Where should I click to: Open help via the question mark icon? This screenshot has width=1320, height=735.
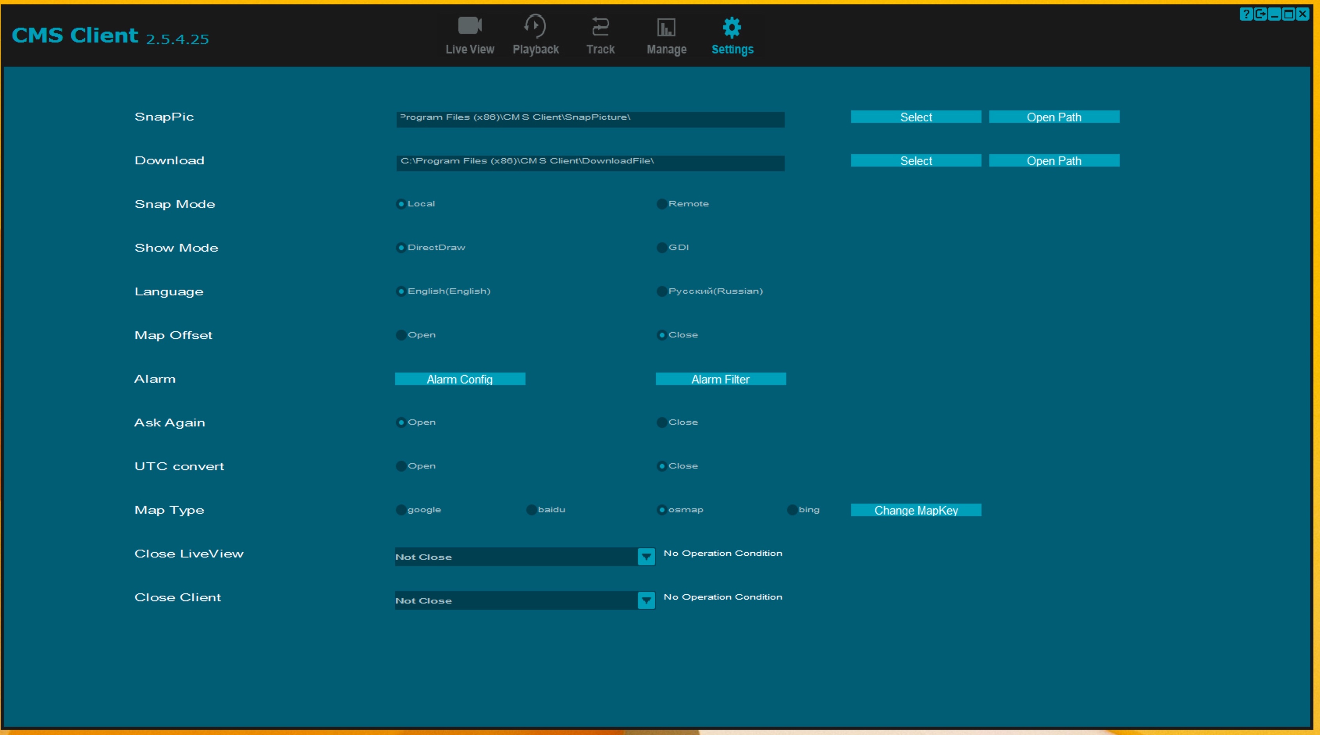click(x=1246, y=14)
